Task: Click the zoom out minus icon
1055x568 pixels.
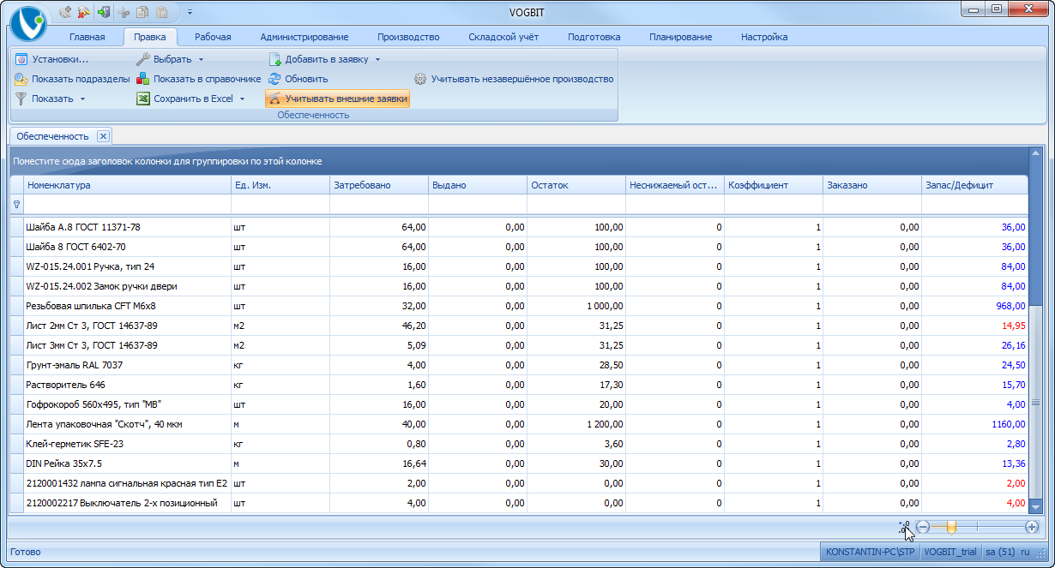Action: [x=923, y=527]
